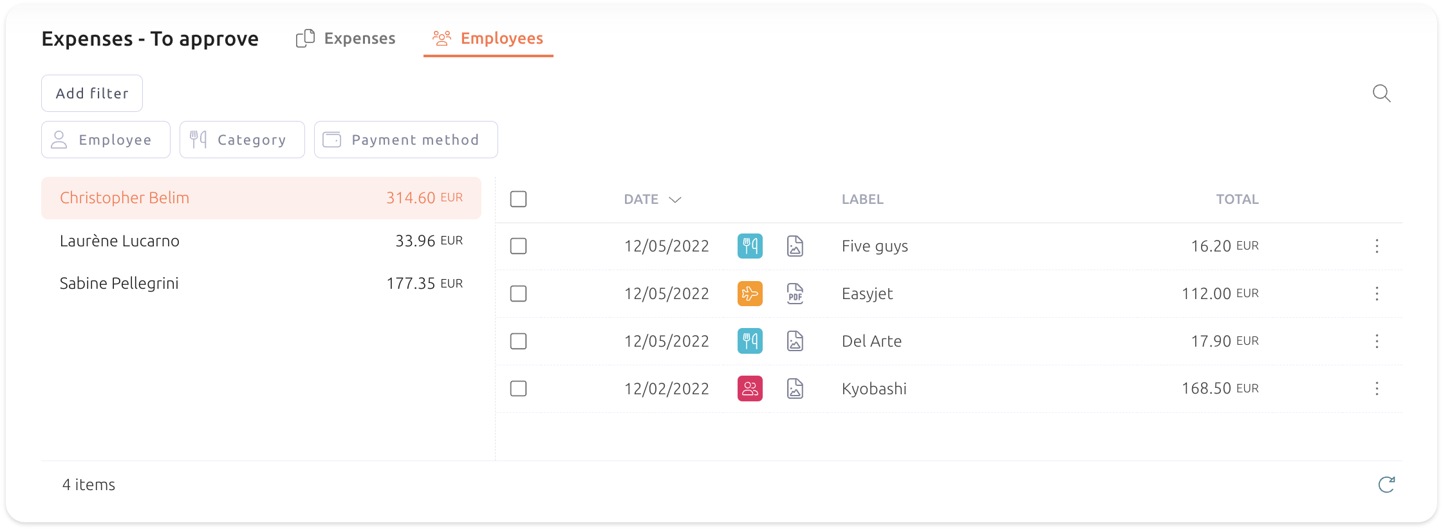
Task: Click the Del Arte restaurant category icon
Action: click(x=750, y=341)
